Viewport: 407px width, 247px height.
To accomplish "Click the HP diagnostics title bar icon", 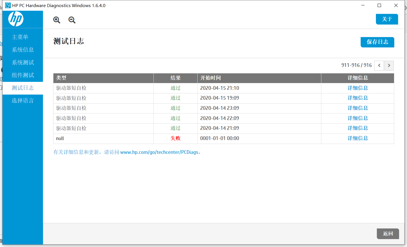I will pyautogui.click(x=8, y=5).
